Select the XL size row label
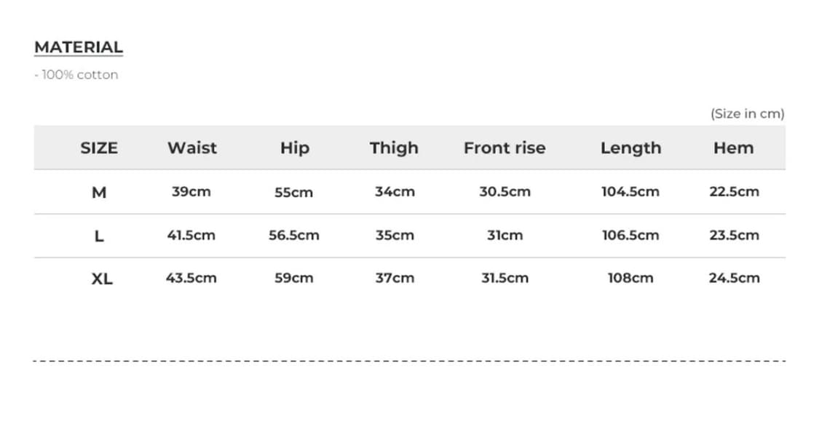 pos(102,278)
